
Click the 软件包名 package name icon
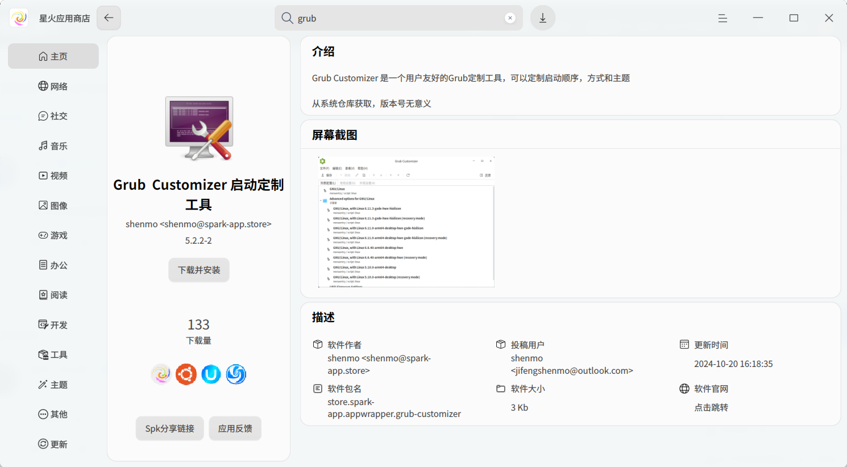click(x=318, y=389)
